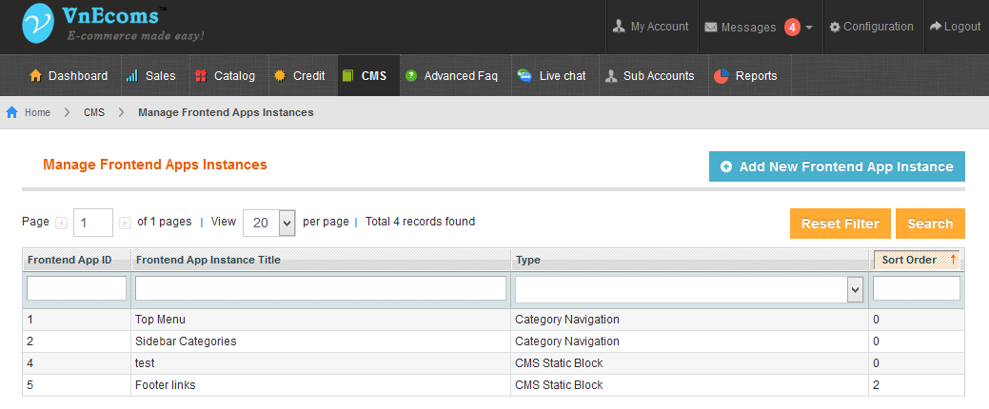
Task: Click the CMS book icon
Action: 348,76
